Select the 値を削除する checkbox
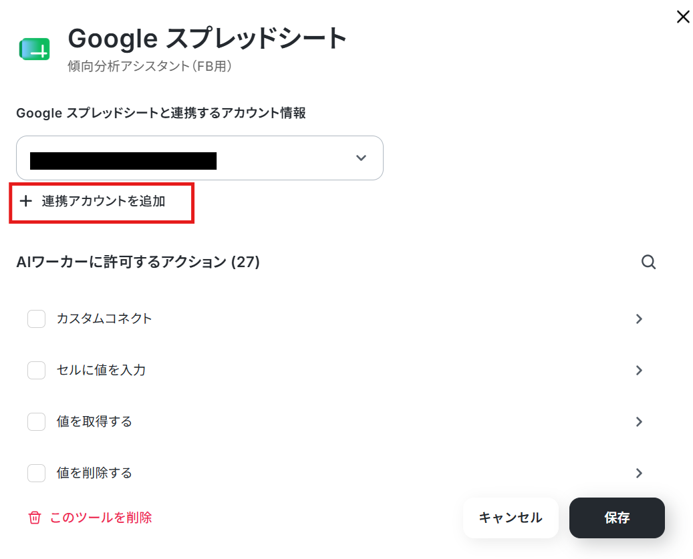The width and height of the screenshot is (693, 559). coord(36,473)
